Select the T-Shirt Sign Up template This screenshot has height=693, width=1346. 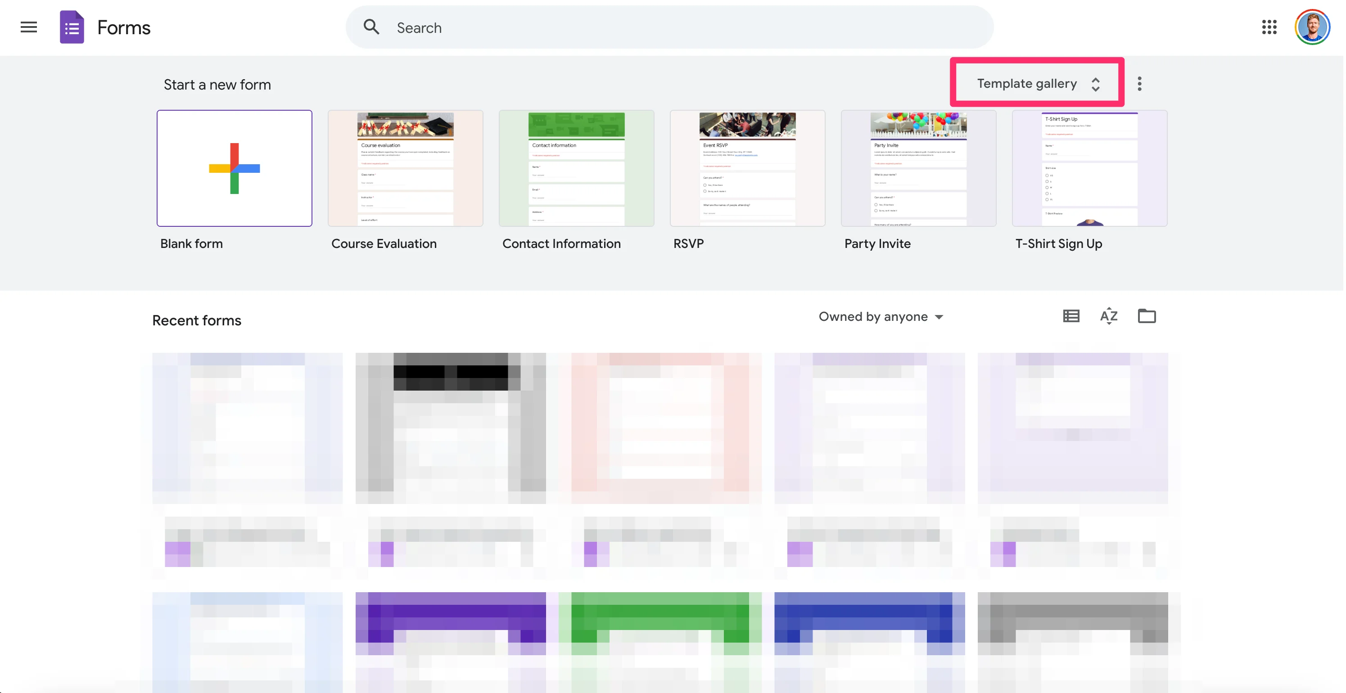pyautogui.click(x=1089, y=168)
